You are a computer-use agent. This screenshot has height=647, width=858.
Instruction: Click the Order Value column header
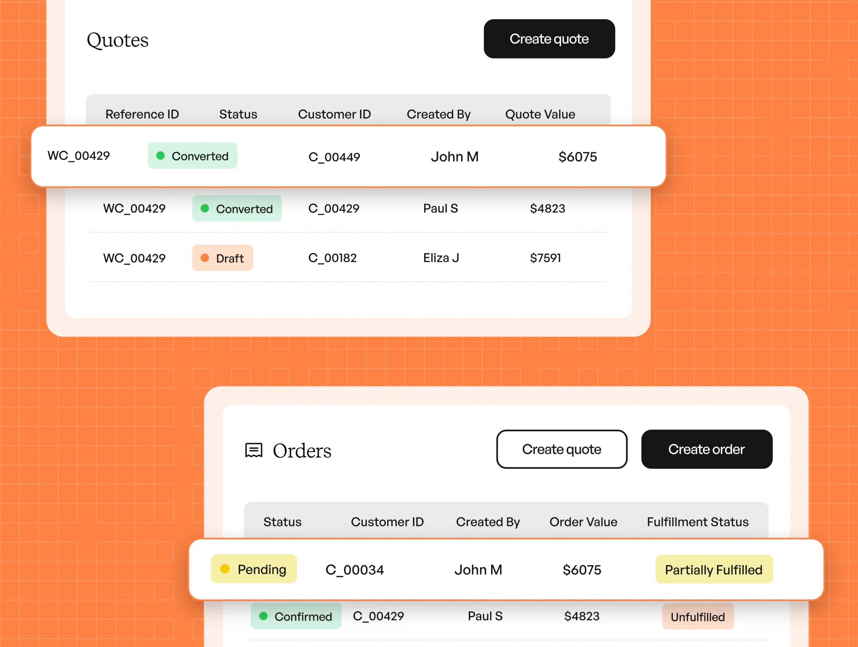(583, 522)
